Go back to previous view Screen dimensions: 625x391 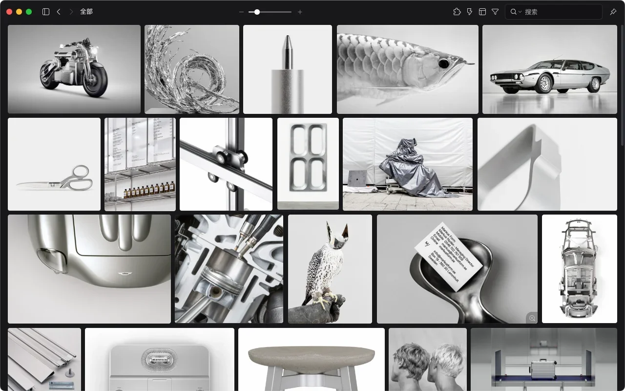click(x=59, y=12)
